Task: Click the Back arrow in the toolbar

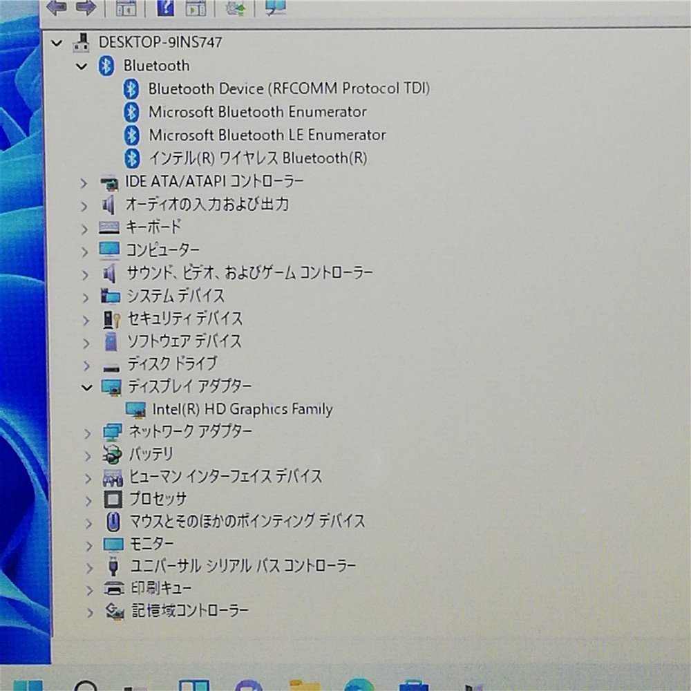Action: coord(57,7)
